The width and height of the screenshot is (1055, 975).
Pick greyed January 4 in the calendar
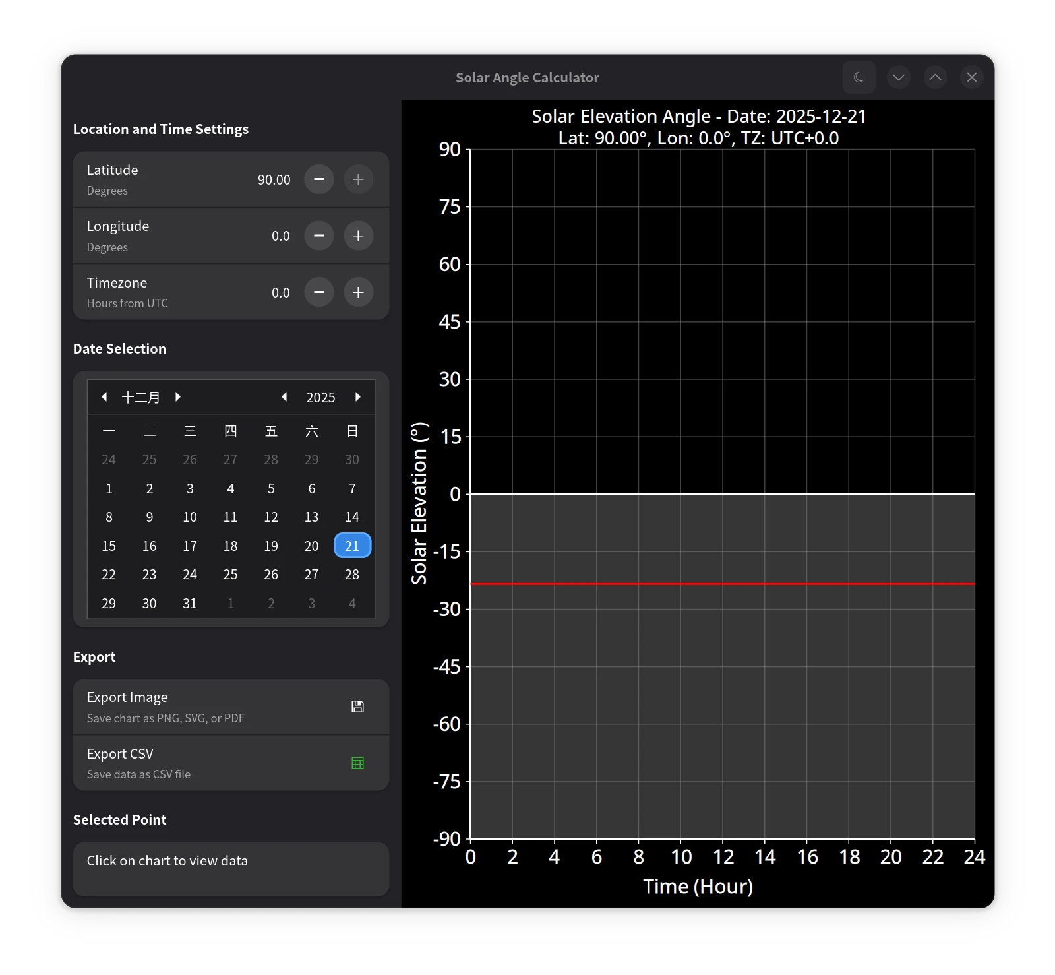(352, 604)
